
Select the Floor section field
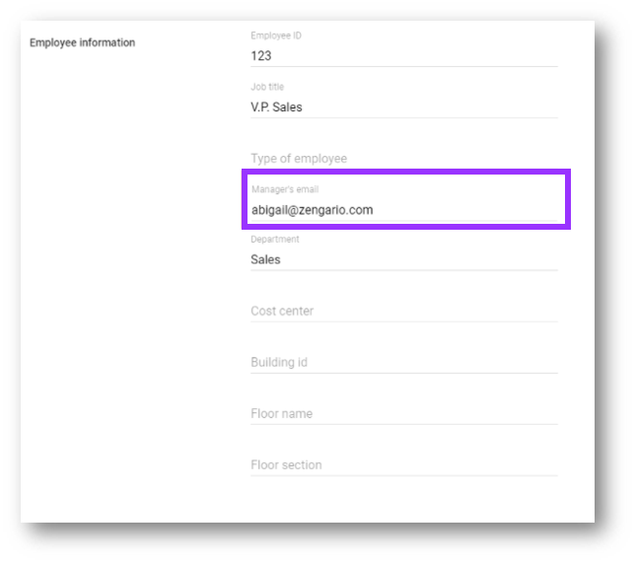click(x=404, y=465)
